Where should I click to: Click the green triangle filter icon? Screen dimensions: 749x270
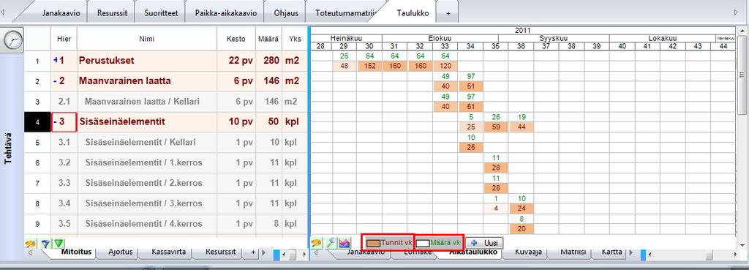(x=59, y=244)
